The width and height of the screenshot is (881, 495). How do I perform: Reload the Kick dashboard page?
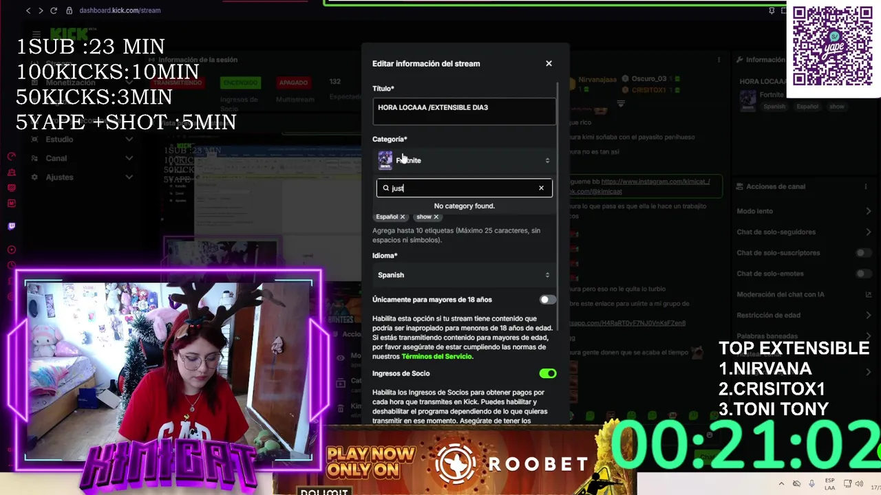click(54, 10)
